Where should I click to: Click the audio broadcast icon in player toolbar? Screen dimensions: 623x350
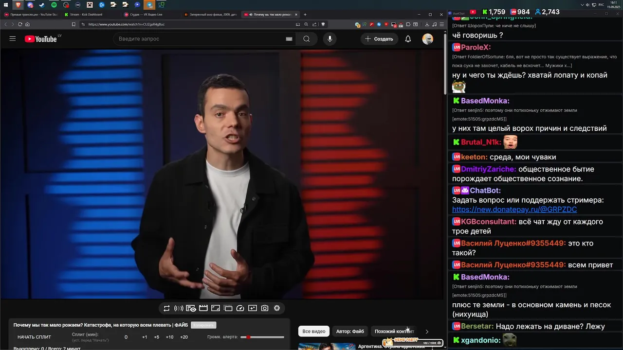[179, 308]
